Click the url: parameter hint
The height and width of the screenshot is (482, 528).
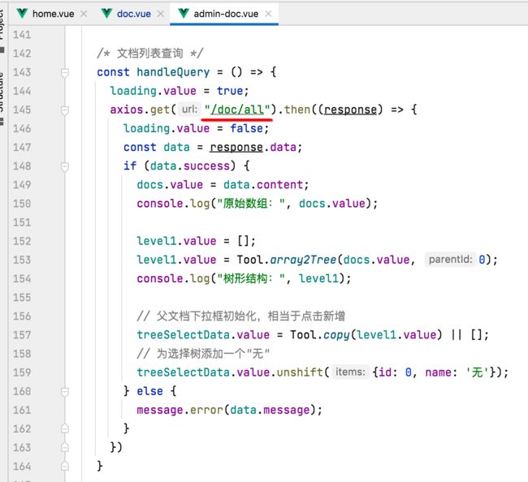coord(189,110)
